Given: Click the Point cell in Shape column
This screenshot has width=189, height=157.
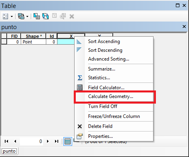Looking at the screenshot, I should tap(33, 42).
